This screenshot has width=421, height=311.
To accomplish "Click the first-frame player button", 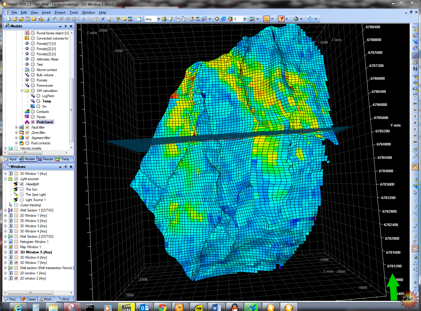I will point(415,104).
